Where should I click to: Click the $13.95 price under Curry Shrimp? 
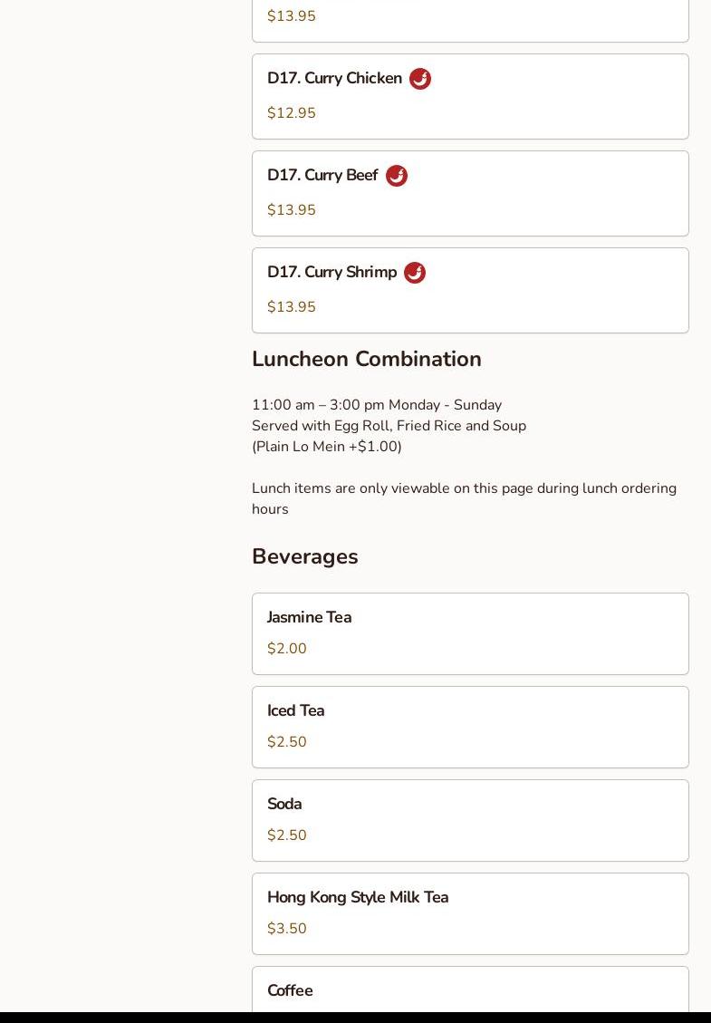292,307
